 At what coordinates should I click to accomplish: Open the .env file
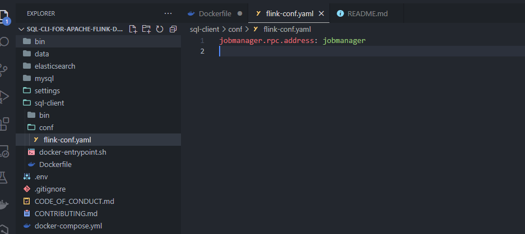98,176
